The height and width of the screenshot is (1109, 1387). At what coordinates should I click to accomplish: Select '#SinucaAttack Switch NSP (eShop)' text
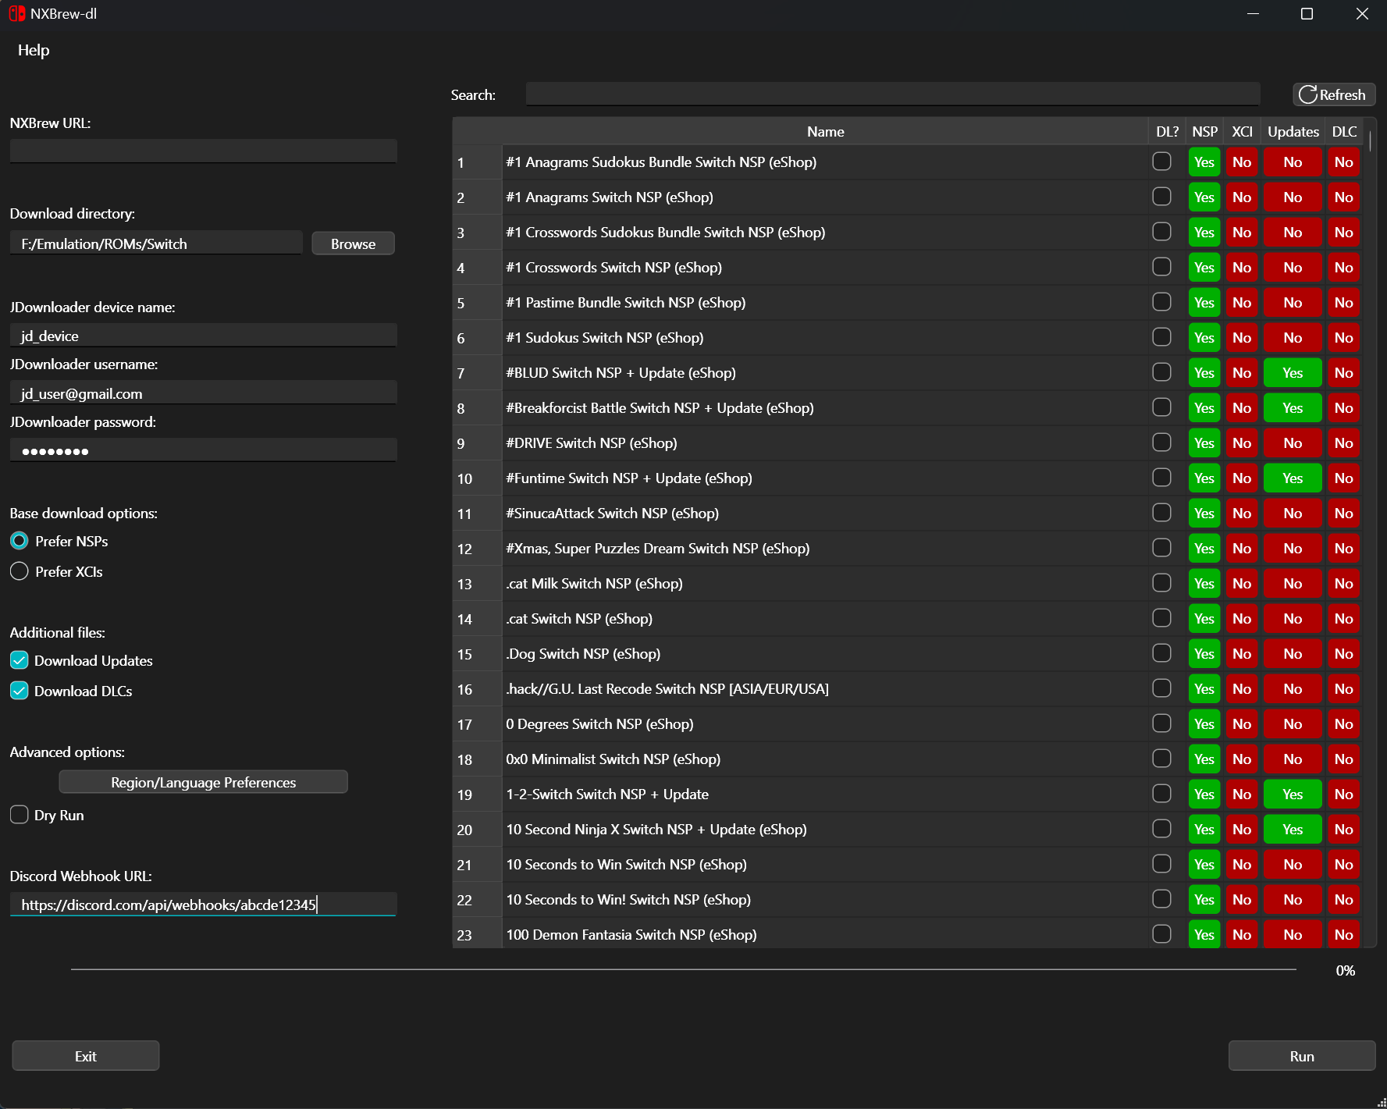[612, 514]
